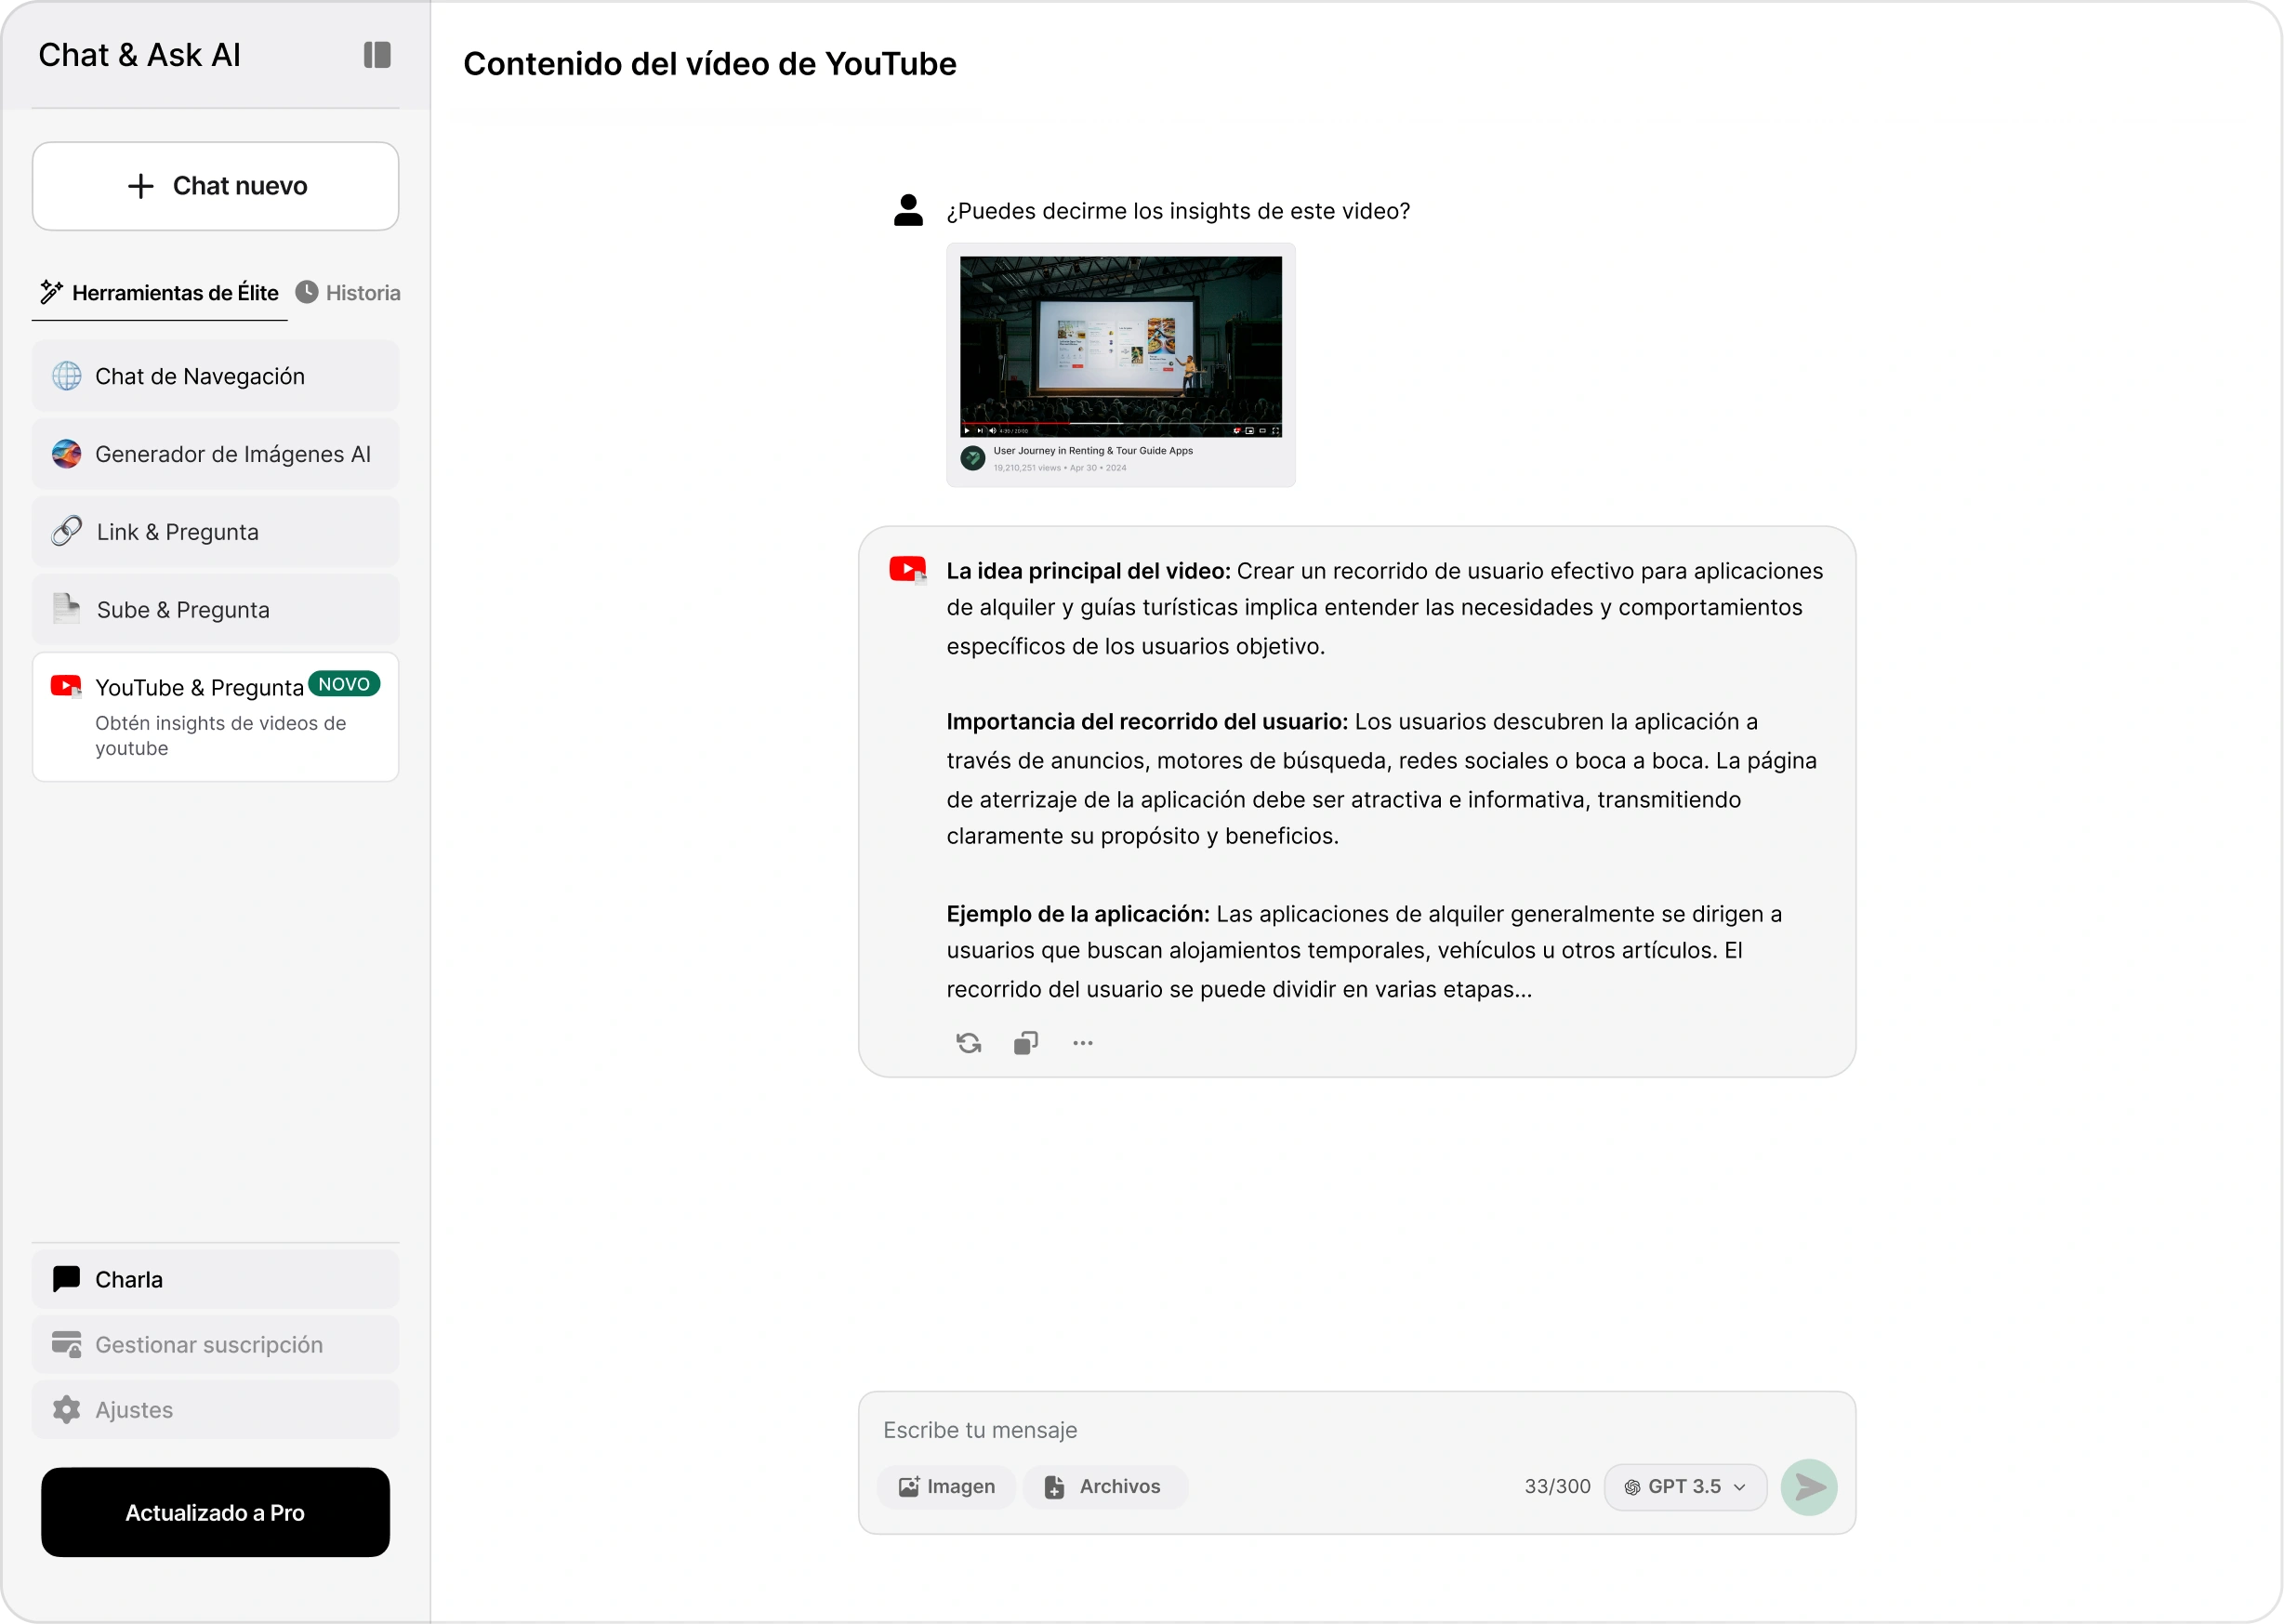Viewport: 2284px width, 1624px height.
Task: Click Obtén insights de videos description
Action: tap(221, 736)
